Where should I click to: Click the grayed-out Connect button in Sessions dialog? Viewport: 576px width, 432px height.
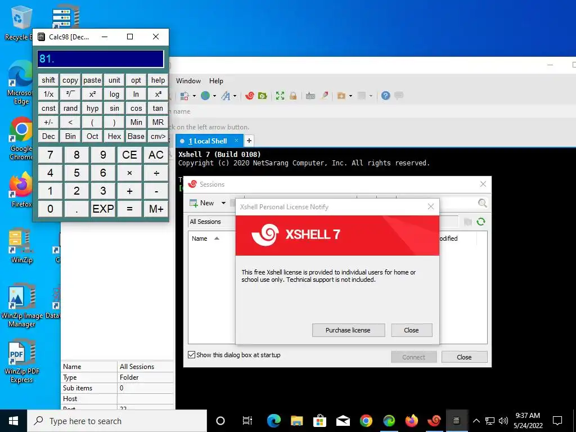(x=413, y=357)
